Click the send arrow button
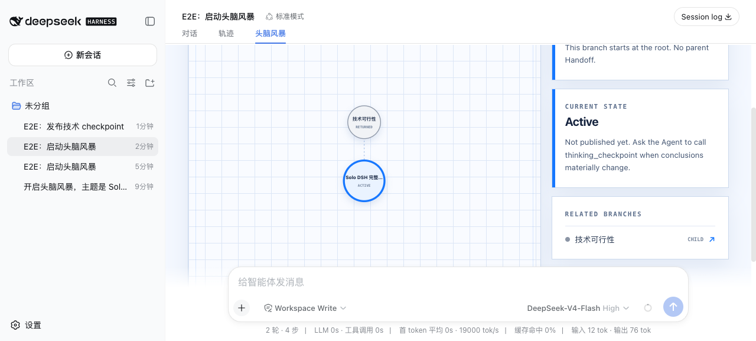This screenshot has width=756, height=341. coord(673,307)
